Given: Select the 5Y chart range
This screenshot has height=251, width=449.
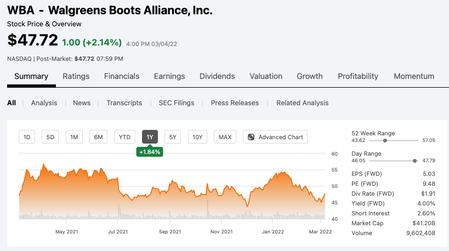Looking at the screenshot, I should point(173,137).
